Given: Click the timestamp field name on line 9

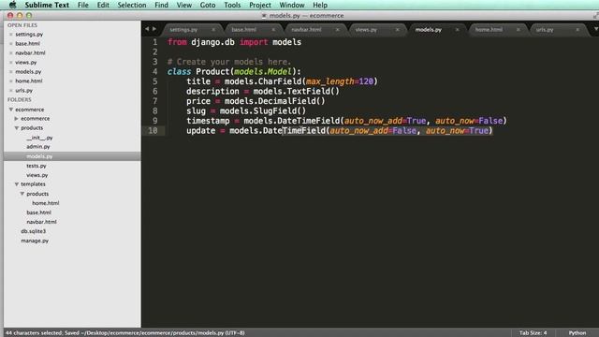Looking at the screenshot, I should coord(208,121).
